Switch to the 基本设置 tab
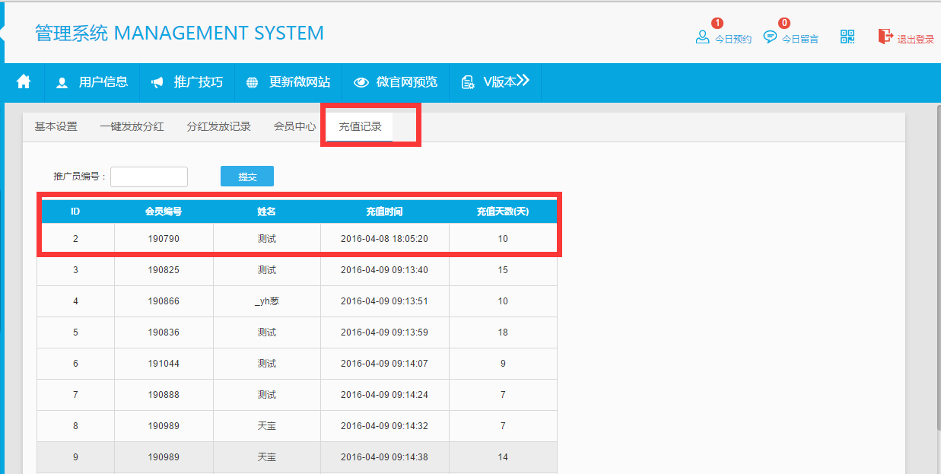941x474 pixels. coord(56,127)
